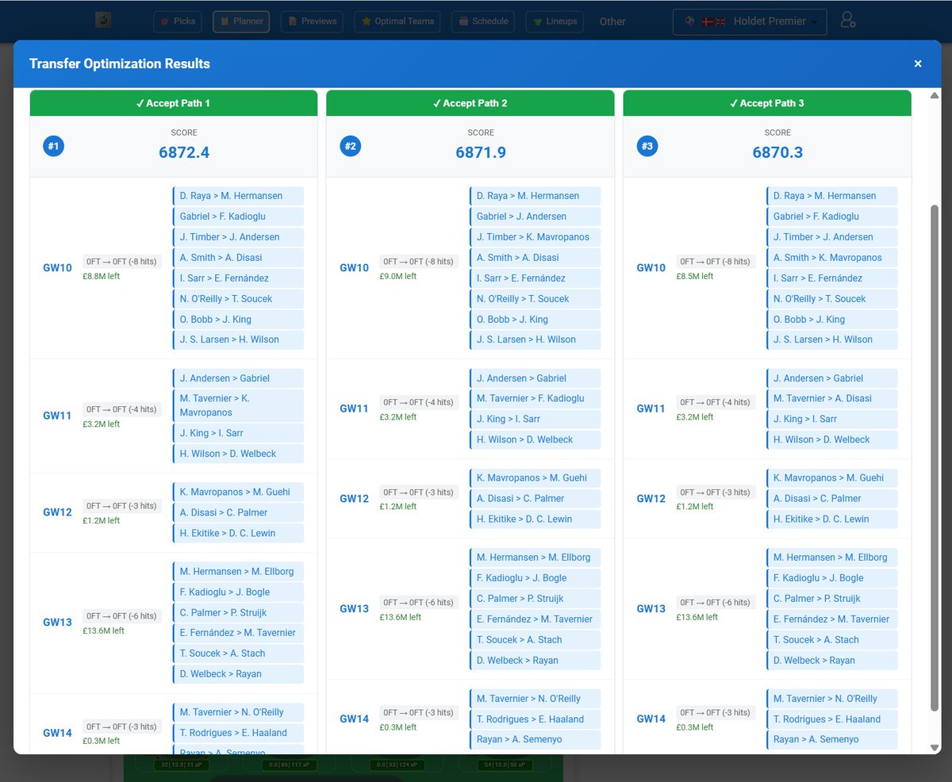The height and width of the screenshot is (782, 952).
Task: Click Path 1 'N. O'Reilly > T. Soucek' transfer
Action: pos(238,299)
